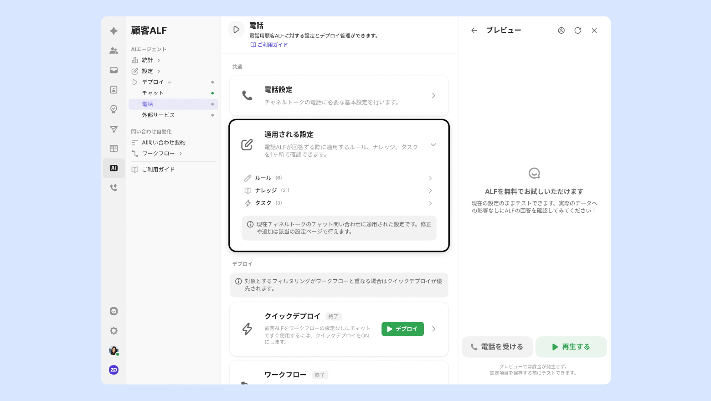Open the 電話設定 card
Viewport: 711px width, 401px height.
pyautogui.click(x=339, y=96)
